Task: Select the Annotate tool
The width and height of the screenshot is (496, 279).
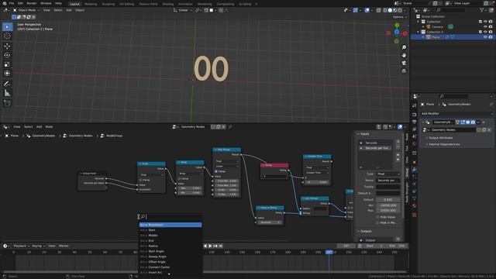Action: (x=7, y=84)
